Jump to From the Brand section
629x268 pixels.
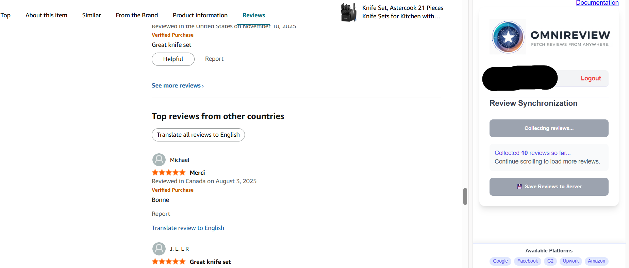(x=137, y=15)
